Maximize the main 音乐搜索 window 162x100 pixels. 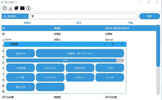[x=148, y=2]
